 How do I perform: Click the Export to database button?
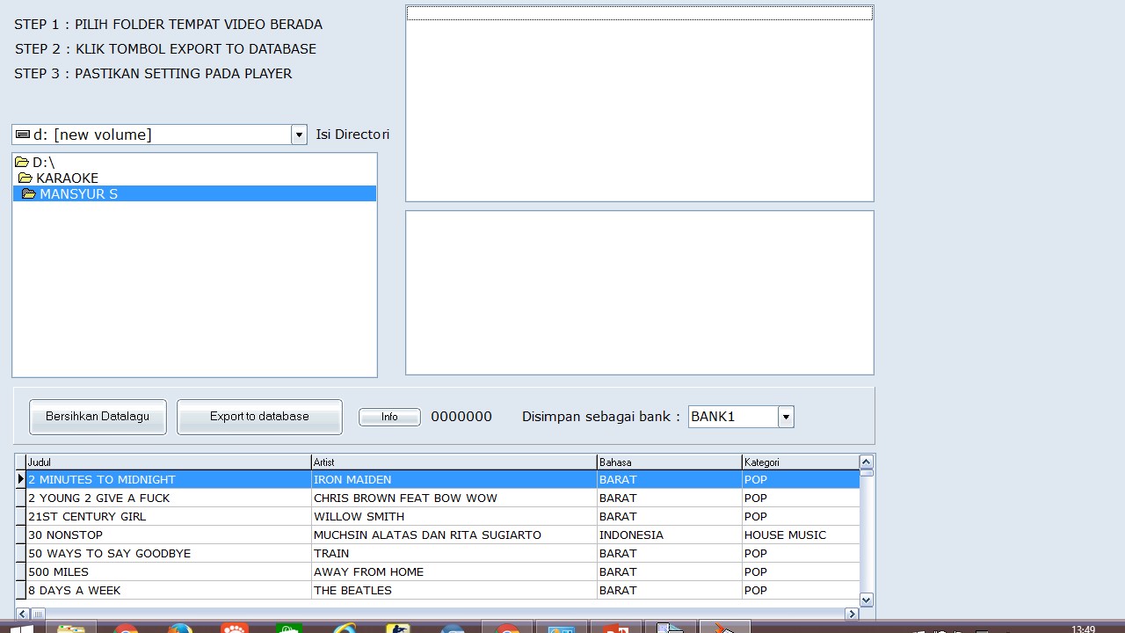259,416
